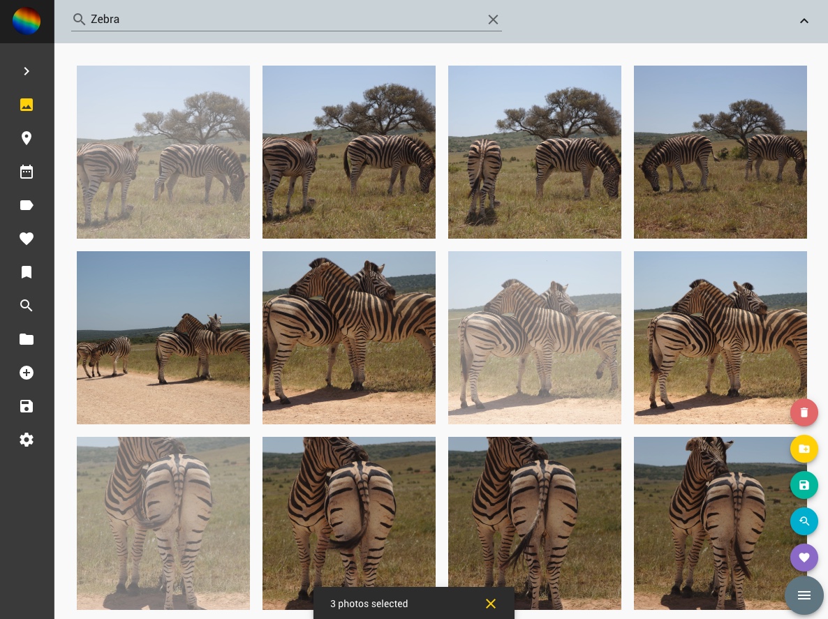Clear the Zebra search text with the X
The image size is (828, 619).
click(493, 20)
